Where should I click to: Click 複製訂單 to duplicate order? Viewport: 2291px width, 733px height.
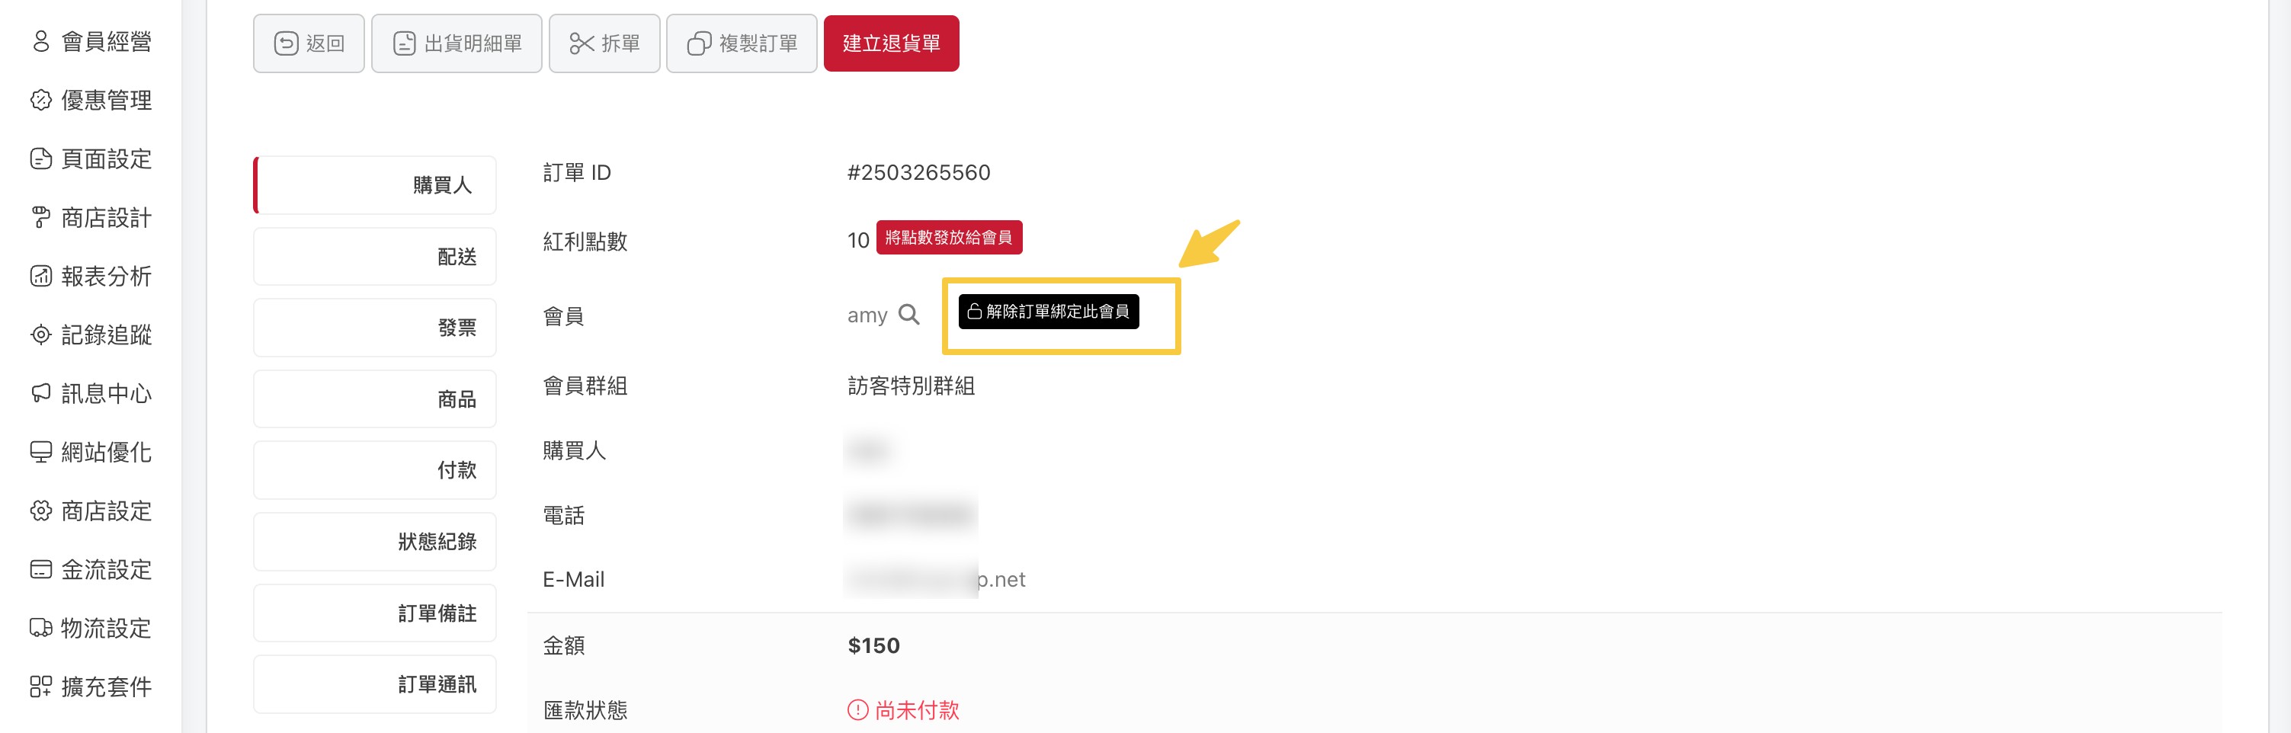[742, 43]
